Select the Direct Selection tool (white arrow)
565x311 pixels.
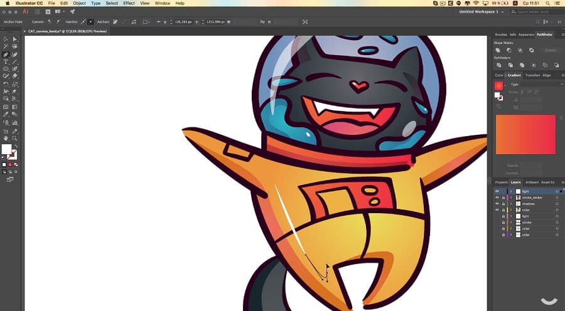pyautogui.click(x=15, y=39)
